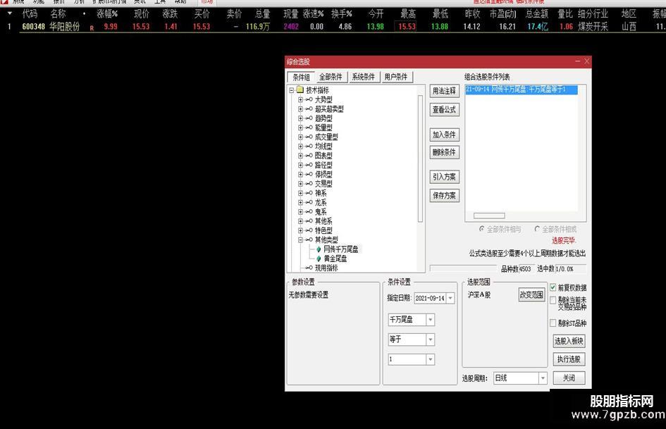Select the 路径型 category in the tree
This screenshot has height=429, width=666.
coord(323,165)
